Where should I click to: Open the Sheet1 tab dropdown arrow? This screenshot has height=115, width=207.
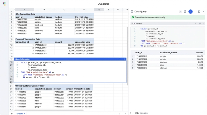click(x=25, y=114)
